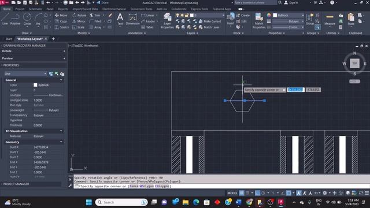Select the Arc tool
Image resolution: width=370 pixels, height=208 pixels.
38,19
